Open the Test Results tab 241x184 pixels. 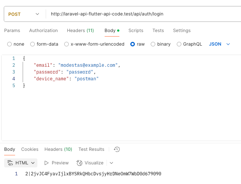click(91, 149)
